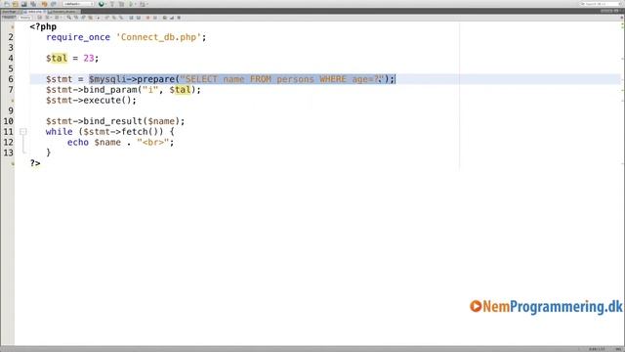This screenshot has width=625, height=352.
Task: Click $stmt->fetch() on line 11
Action: pos(121,132)
